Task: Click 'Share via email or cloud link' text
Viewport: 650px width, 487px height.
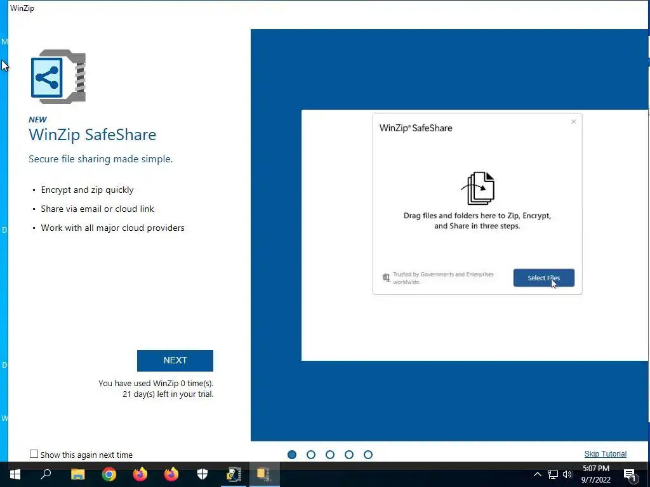Action: coord(97,209)
